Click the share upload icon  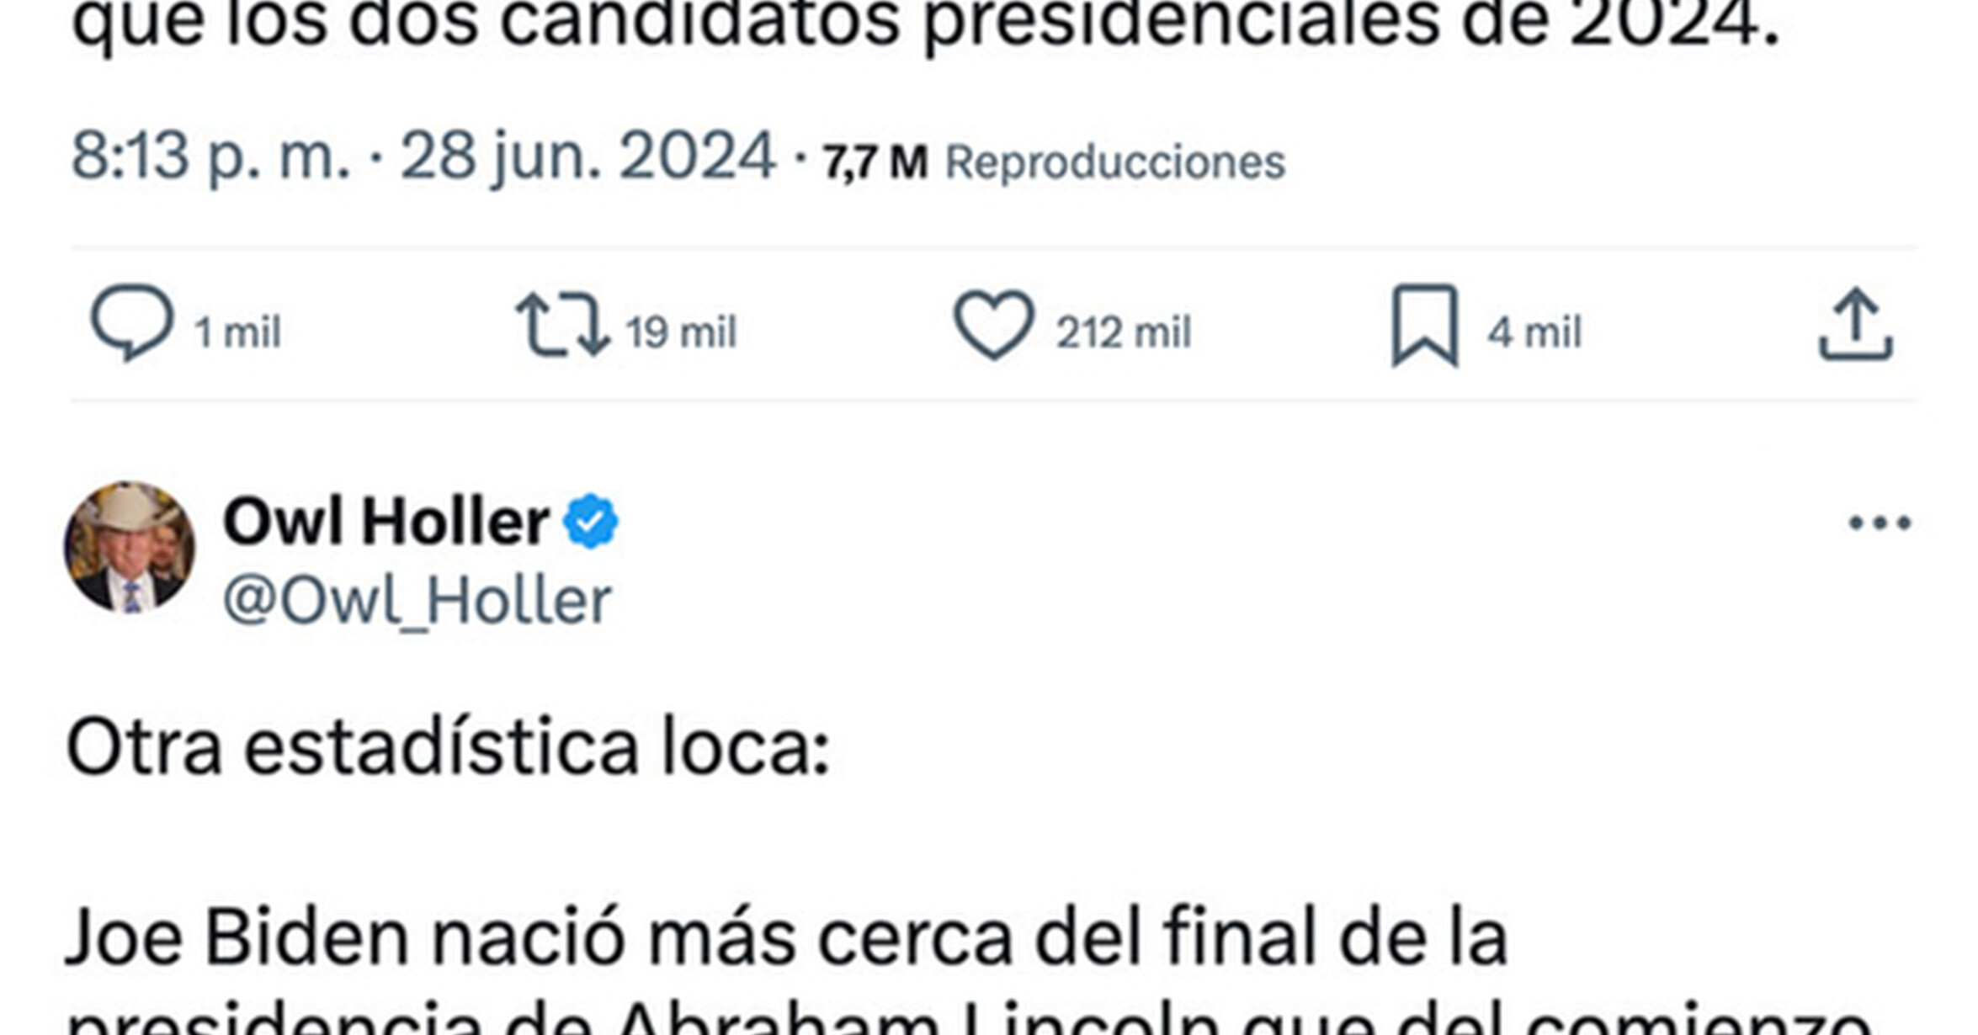(x=1855, y=325)
